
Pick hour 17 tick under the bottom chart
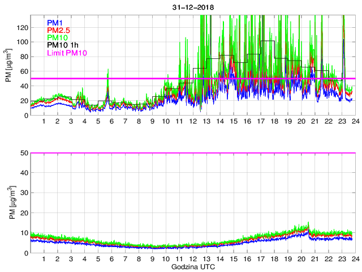coord(260,259)
